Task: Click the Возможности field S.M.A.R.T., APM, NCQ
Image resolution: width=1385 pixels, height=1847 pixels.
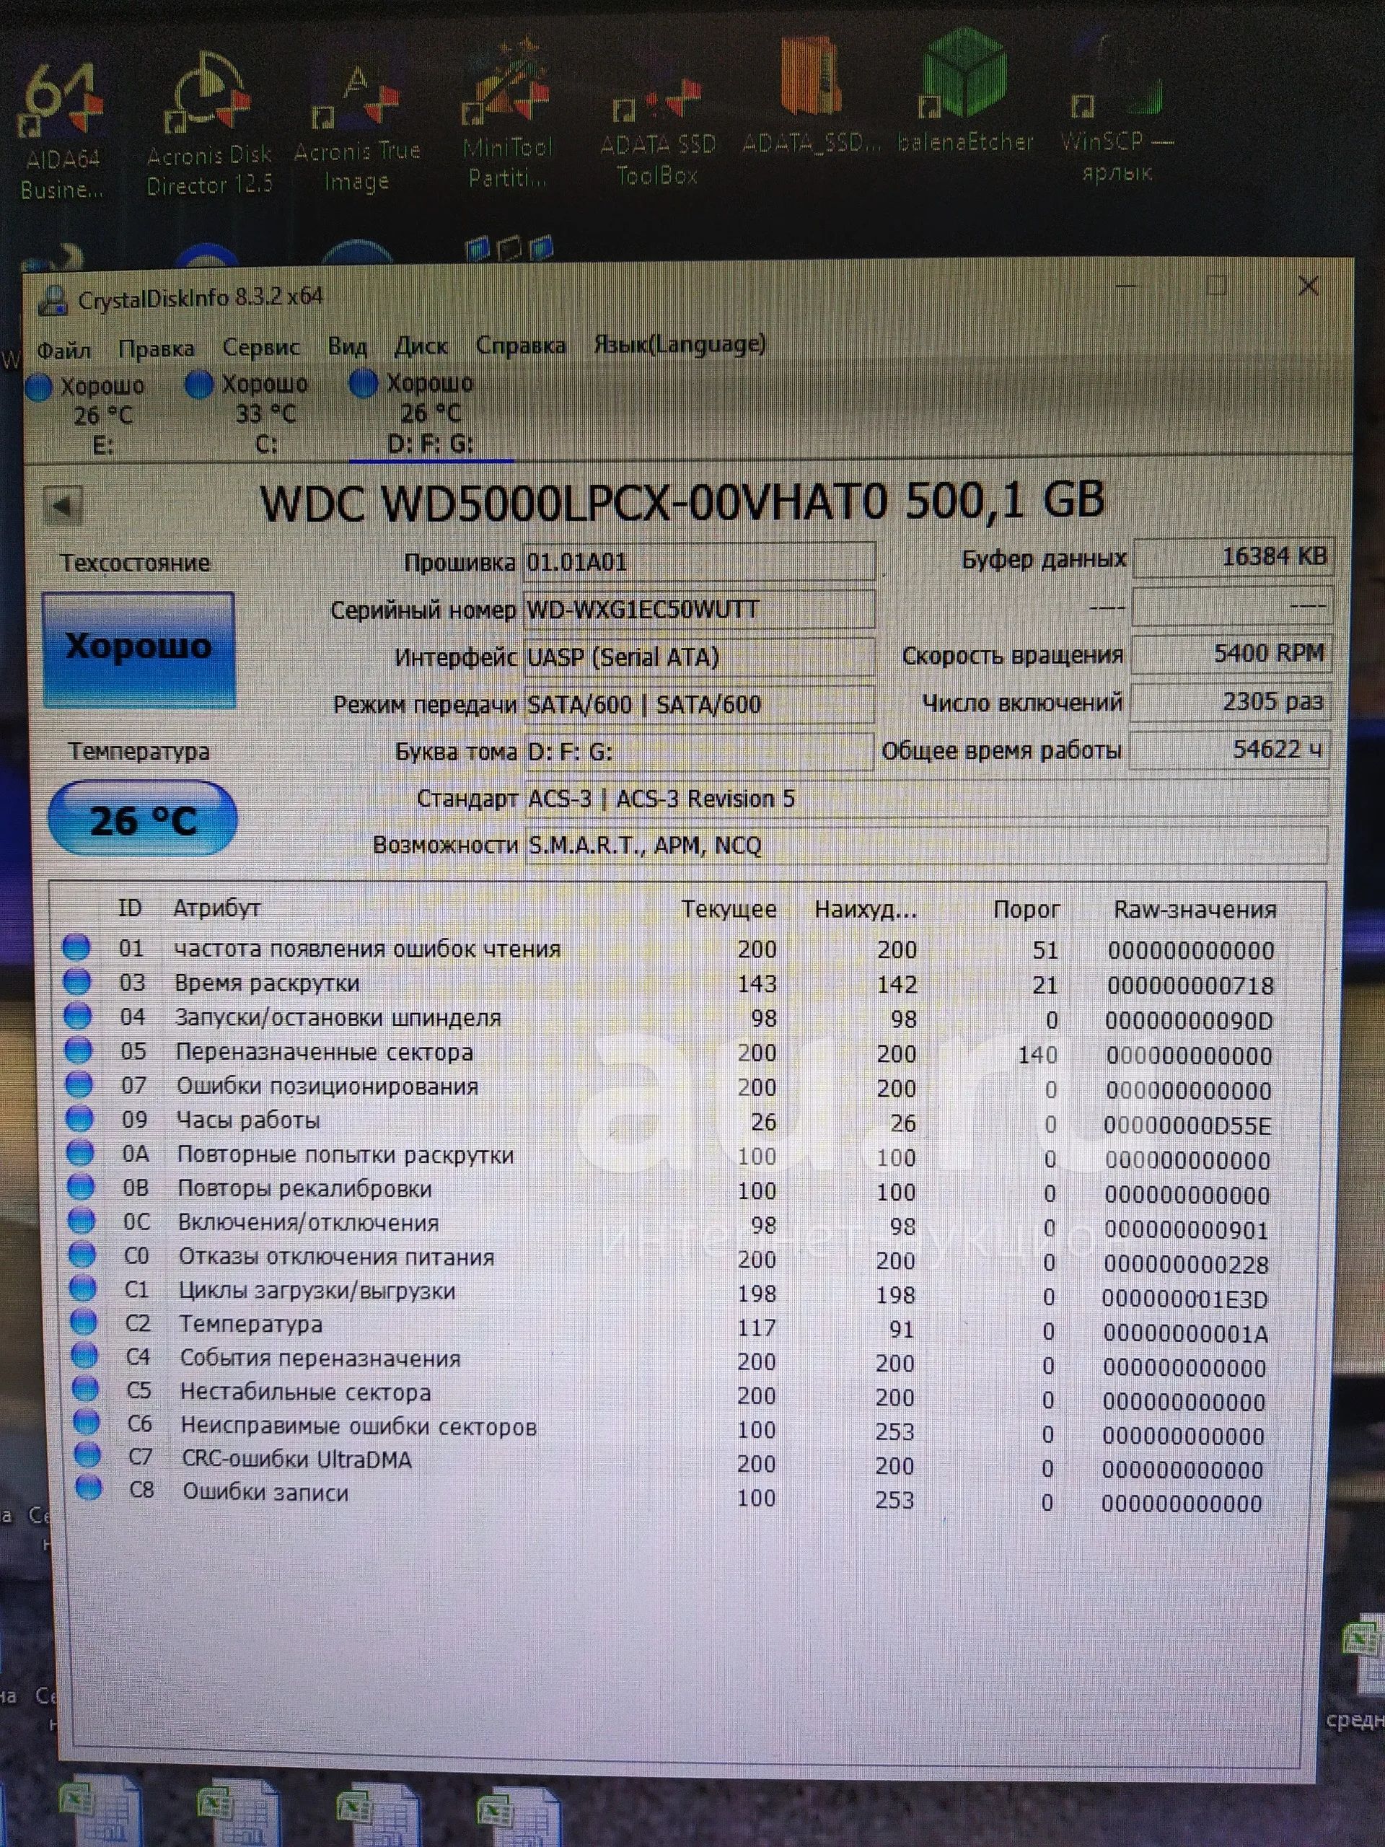Action: pyautogui.click(x=927, y=845)
